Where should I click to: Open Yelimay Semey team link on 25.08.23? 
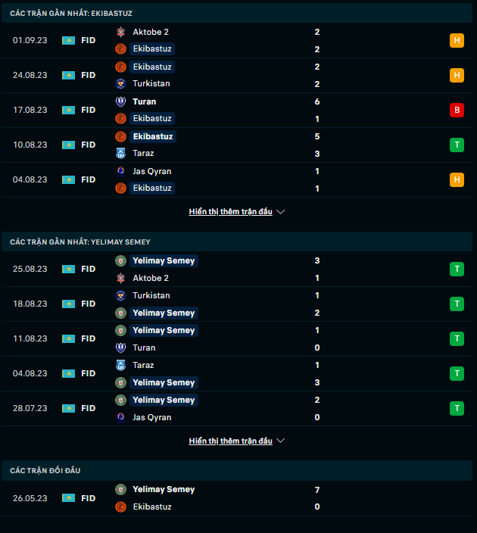[164, 260]
